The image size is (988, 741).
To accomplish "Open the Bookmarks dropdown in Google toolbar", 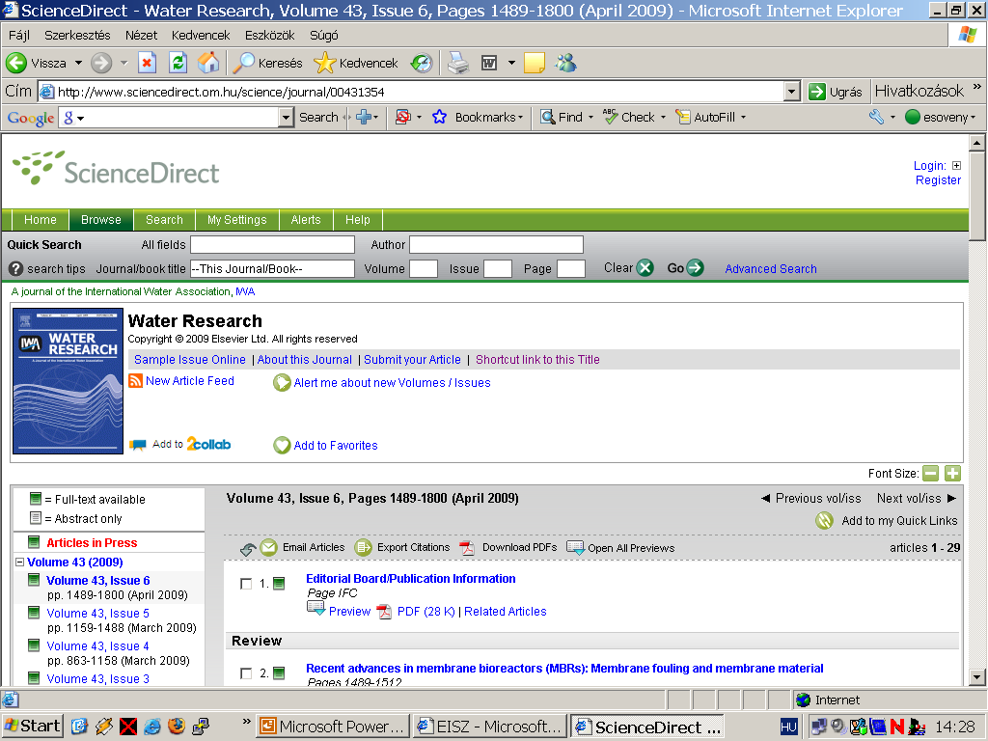I will (x=520, y=118).
